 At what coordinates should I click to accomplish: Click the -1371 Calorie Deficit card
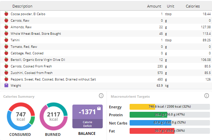click(88, 116)
